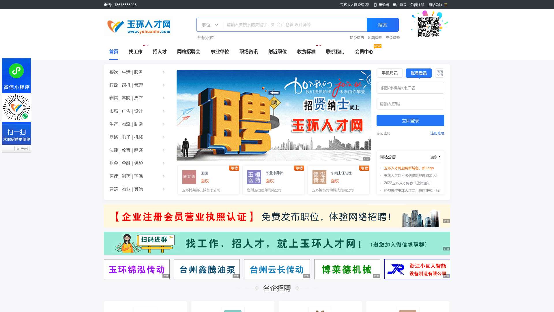Focus the keyword search input field

[x=295, y=25]
